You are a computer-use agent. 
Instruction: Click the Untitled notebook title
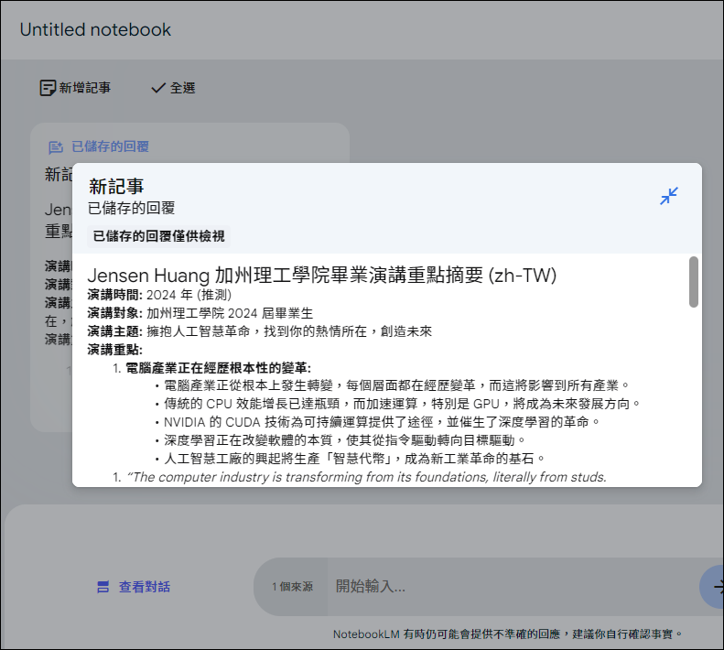click(95, 30)
